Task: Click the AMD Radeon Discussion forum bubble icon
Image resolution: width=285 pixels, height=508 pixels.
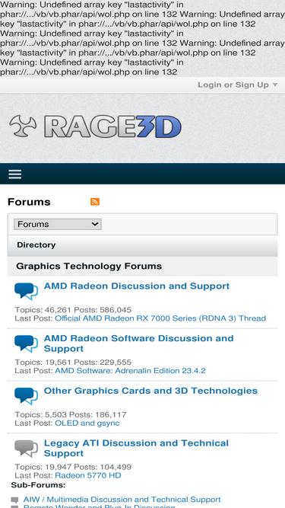Action: pos(26,291)
